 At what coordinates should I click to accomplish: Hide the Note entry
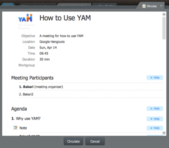(x=155, y=128)
